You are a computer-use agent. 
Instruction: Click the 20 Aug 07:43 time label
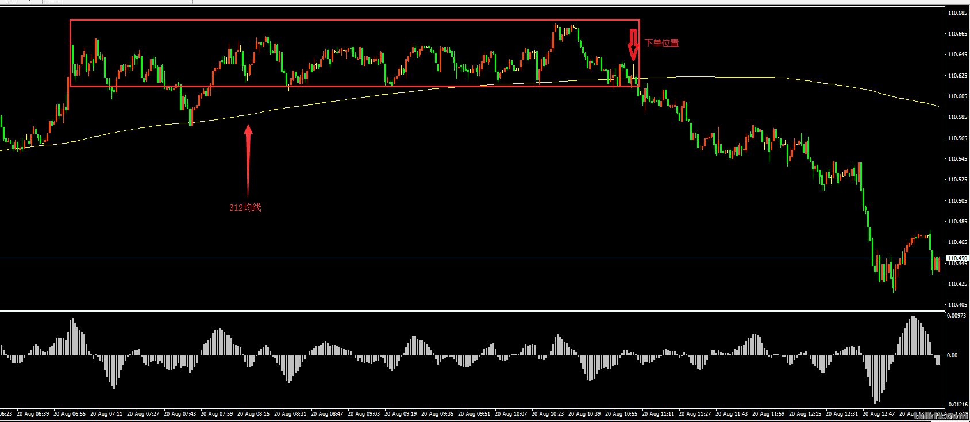pos(180,414)
